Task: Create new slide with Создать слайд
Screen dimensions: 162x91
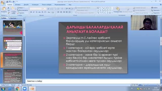Action: (14, 10)
